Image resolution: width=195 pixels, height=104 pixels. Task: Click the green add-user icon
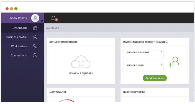174,62
